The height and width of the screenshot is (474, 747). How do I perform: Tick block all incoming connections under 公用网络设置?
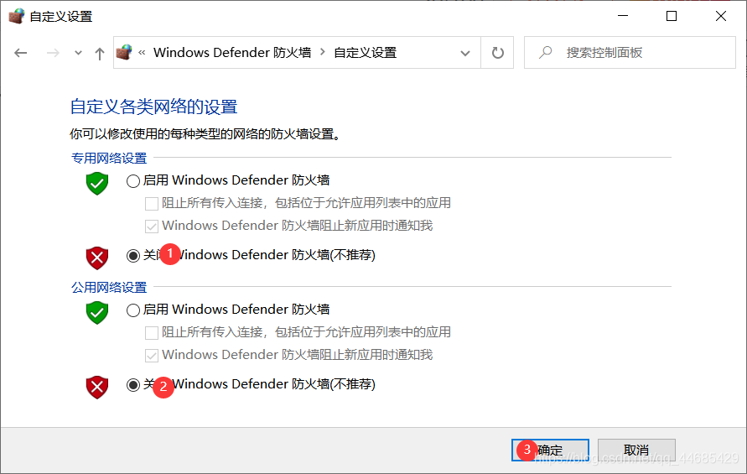(152, 333)
